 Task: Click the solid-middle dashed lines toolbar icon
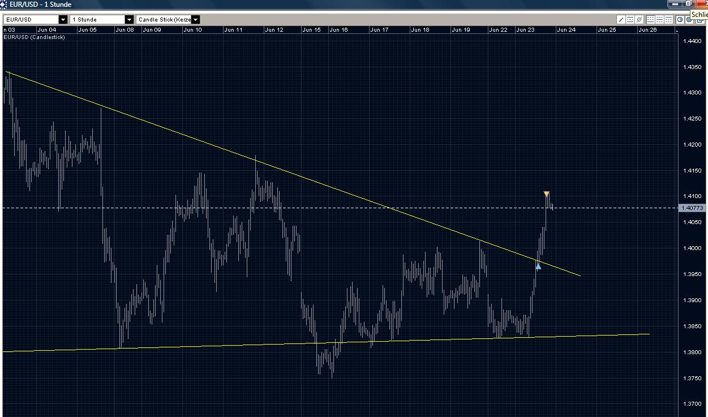tap(659, 19)
